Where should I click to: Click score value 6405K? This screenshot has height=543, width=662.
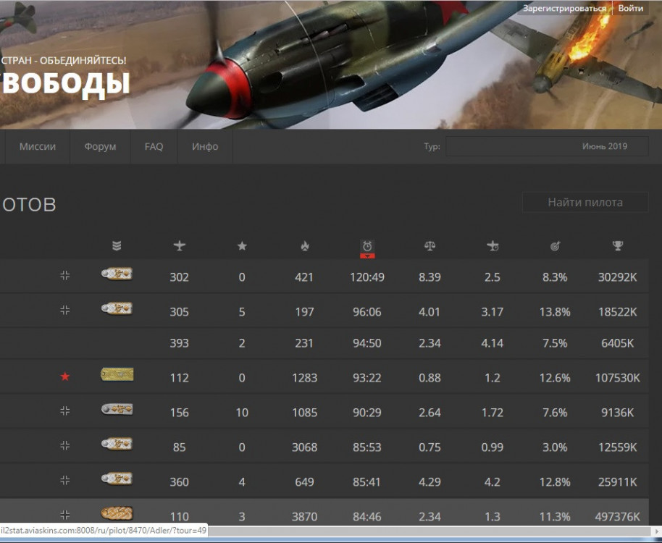click(x=617, y=343)
